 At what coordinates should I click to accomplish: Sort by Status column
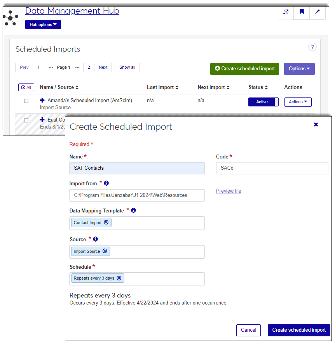[x=258, y=87]
